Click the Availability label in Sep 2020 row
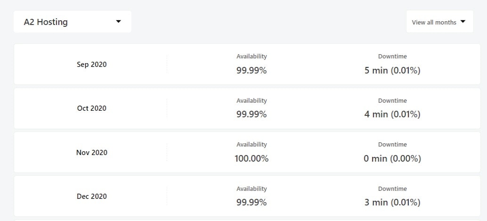The height and width of the screenshot is (221, 487). (252, 57)
